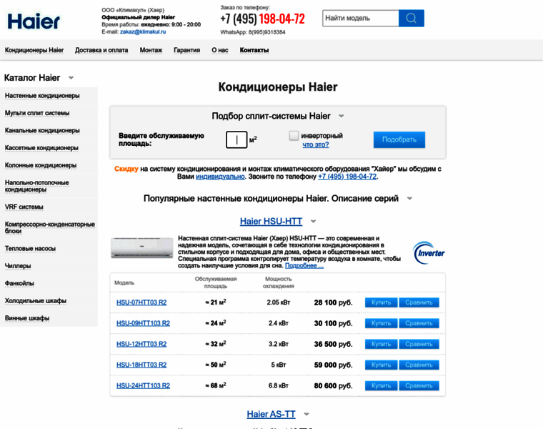The height and width of the screenshot is (429, 543).
Task: Click the 28 100 руб. price
Action: pos(333,302)
